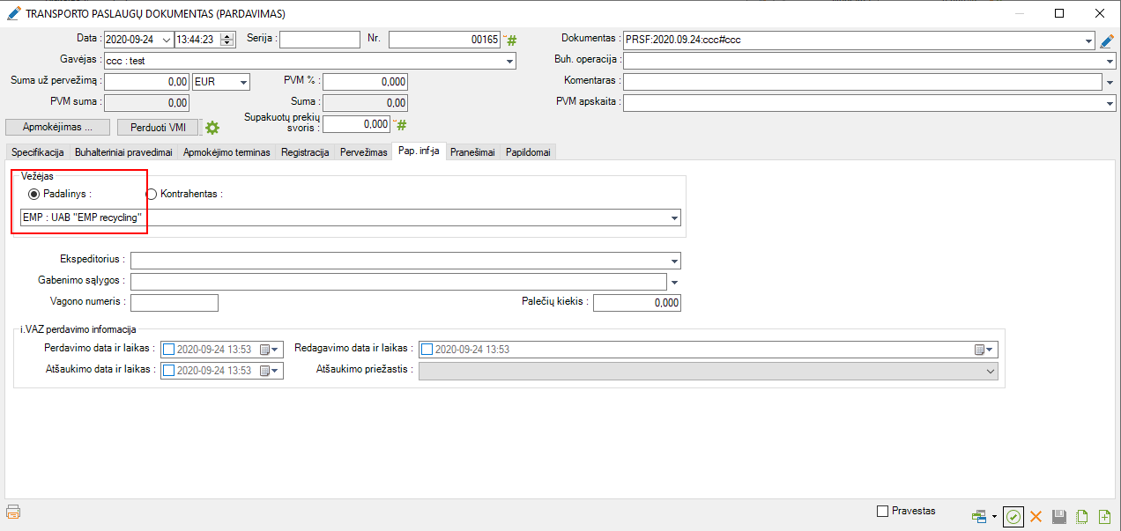Viewport: 1121px width, 531px height.
Task: Switch to the Pervežimas tab
Action: (364, 152)
